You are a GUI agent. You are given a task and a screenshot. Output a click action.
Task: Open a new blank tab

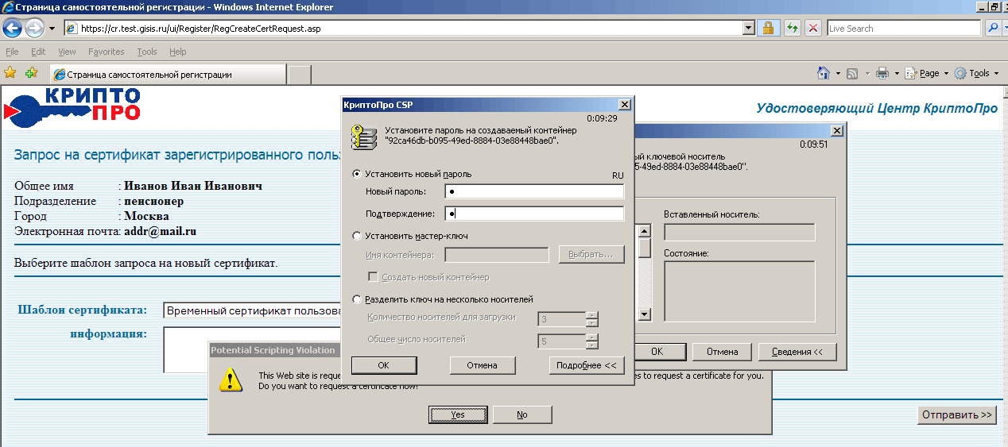[x=299, y=75]
